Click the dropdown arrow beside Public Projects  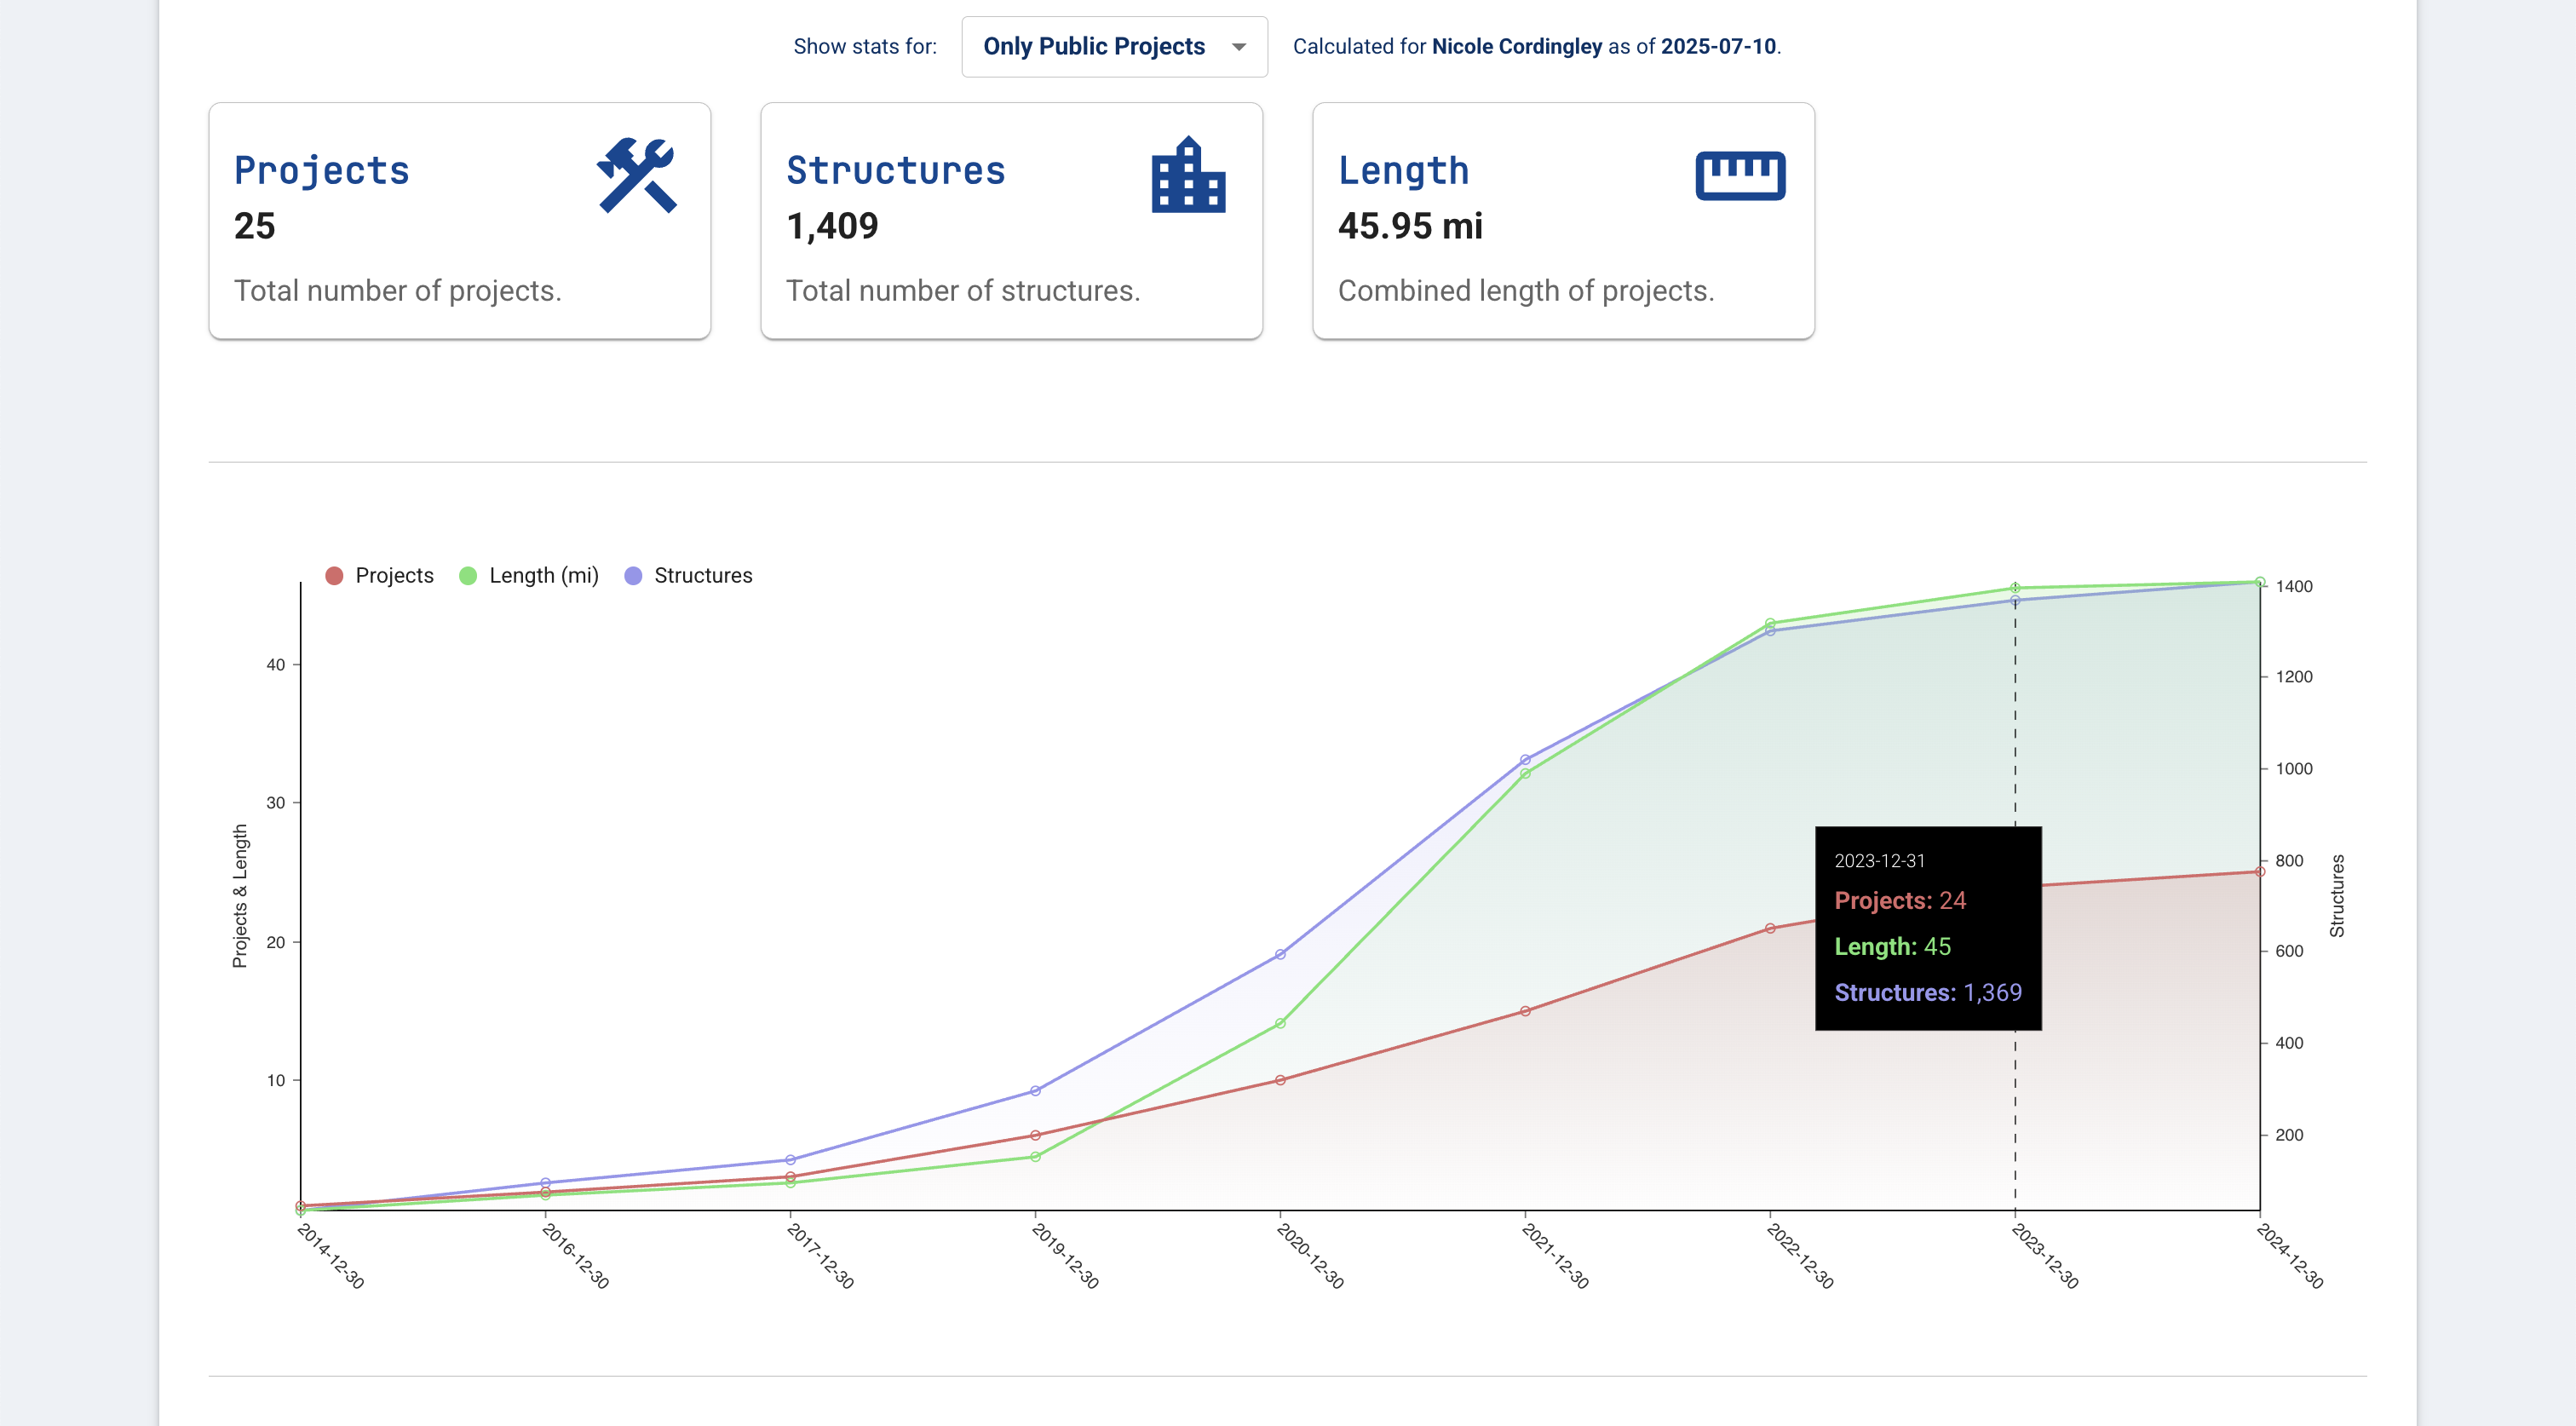tap(1239, 47)
